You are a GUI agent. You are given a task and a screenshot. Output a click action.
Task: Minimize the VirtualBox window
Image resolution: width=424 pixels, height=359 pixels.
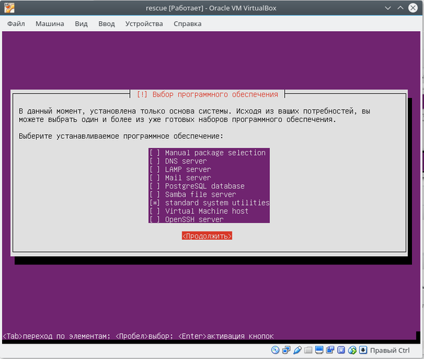388,8
